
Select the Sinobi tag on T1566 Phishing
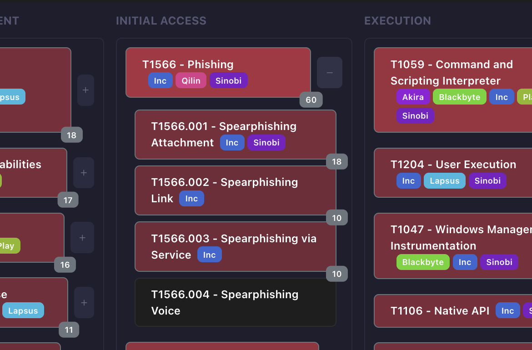(228, 80)
